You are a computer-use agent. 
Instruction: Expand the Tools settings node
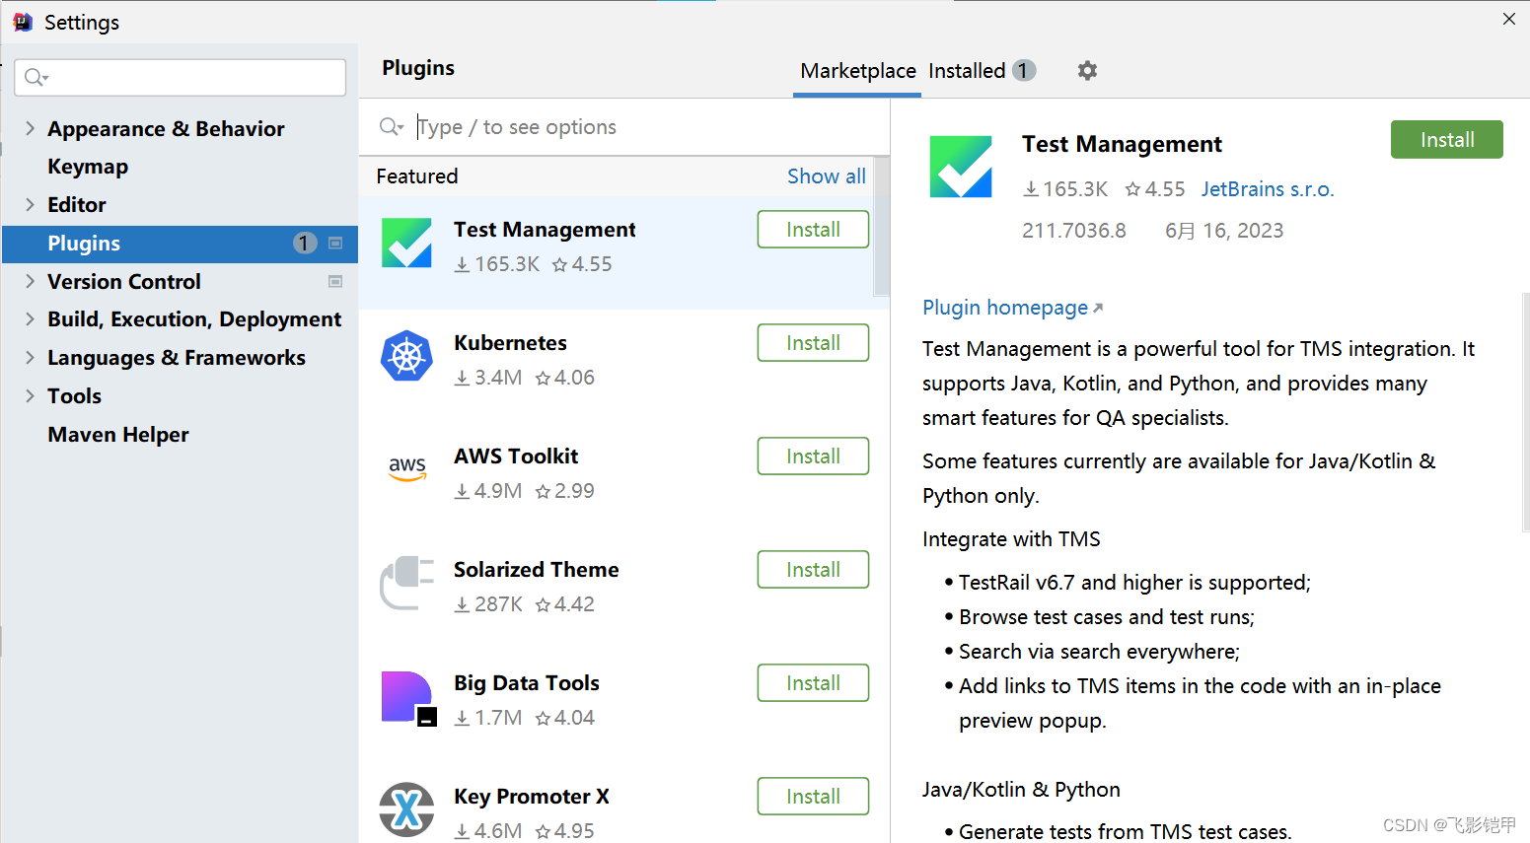[30, 395]
